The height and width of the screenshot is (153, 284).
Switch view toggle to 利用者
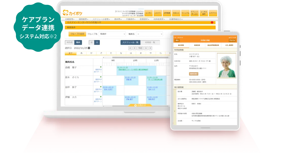(x=69, y=43)
